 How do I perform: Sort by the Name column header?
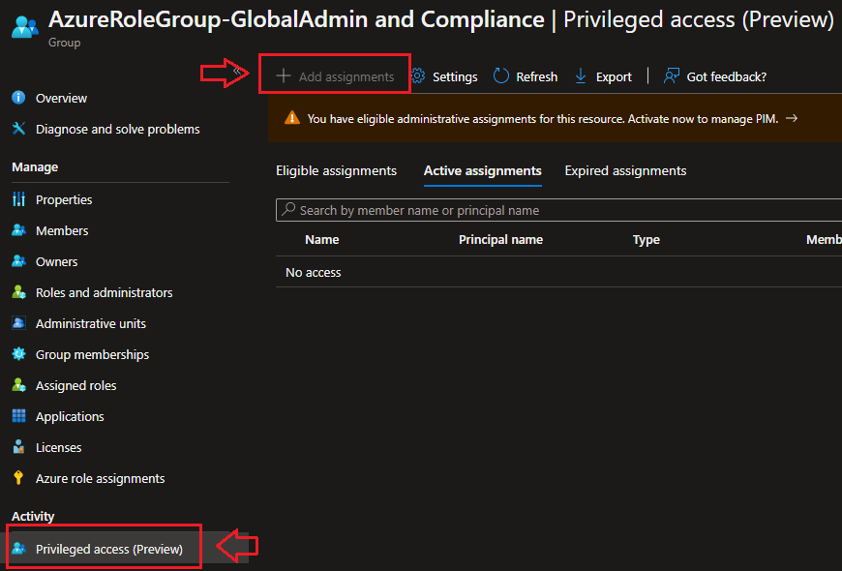[x=321, y=240]
